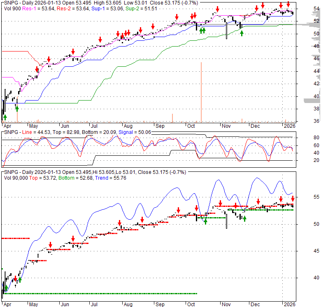Click red down arrow in June on bottom chart
Image resolution: width=321 pixels, height=307 pixels.
(73, 239)
